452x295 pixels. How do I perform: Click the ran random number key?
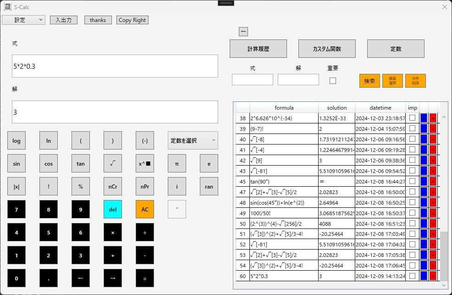(x=209, y=186)
